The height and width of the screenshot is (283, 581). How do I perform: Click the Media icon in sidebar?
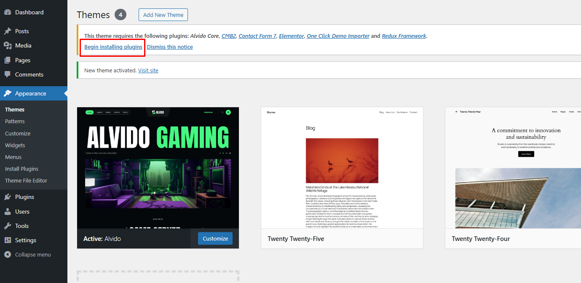(8, 45)
